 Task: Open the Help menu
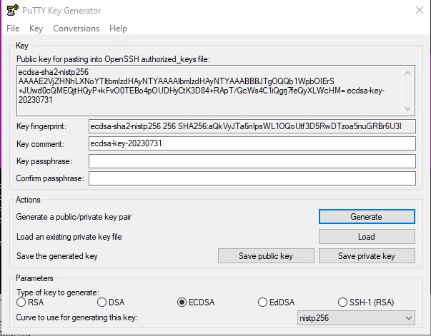[x=118, y=29]
